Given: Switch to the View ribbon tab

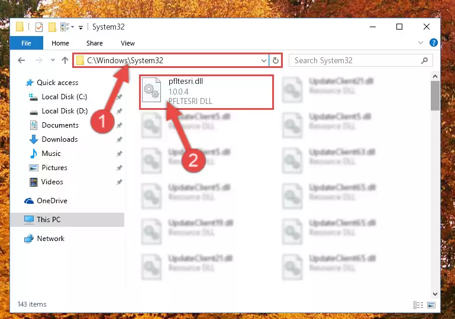Looking at the screenshot, I should (128, 43).
